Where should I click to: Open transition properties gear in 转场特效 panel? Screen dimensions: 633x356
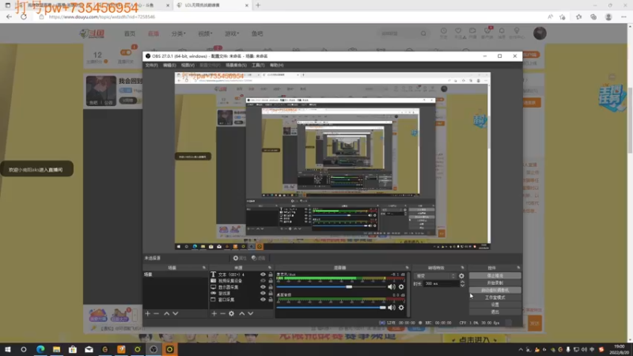click(x=461, y=276)
